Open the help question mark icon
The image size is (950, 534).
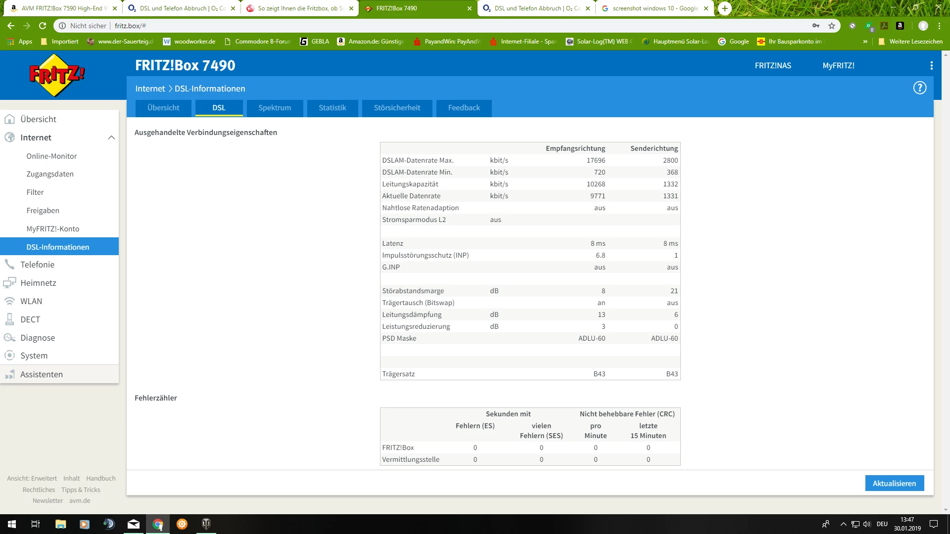[919, 88]
